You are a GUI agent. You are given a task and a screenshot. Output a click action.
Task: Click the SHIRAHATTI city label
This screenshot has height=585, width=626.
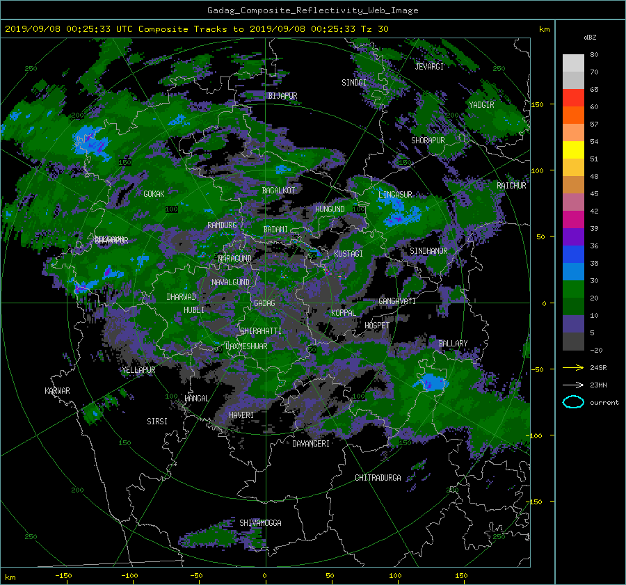(x=261, y=331)
